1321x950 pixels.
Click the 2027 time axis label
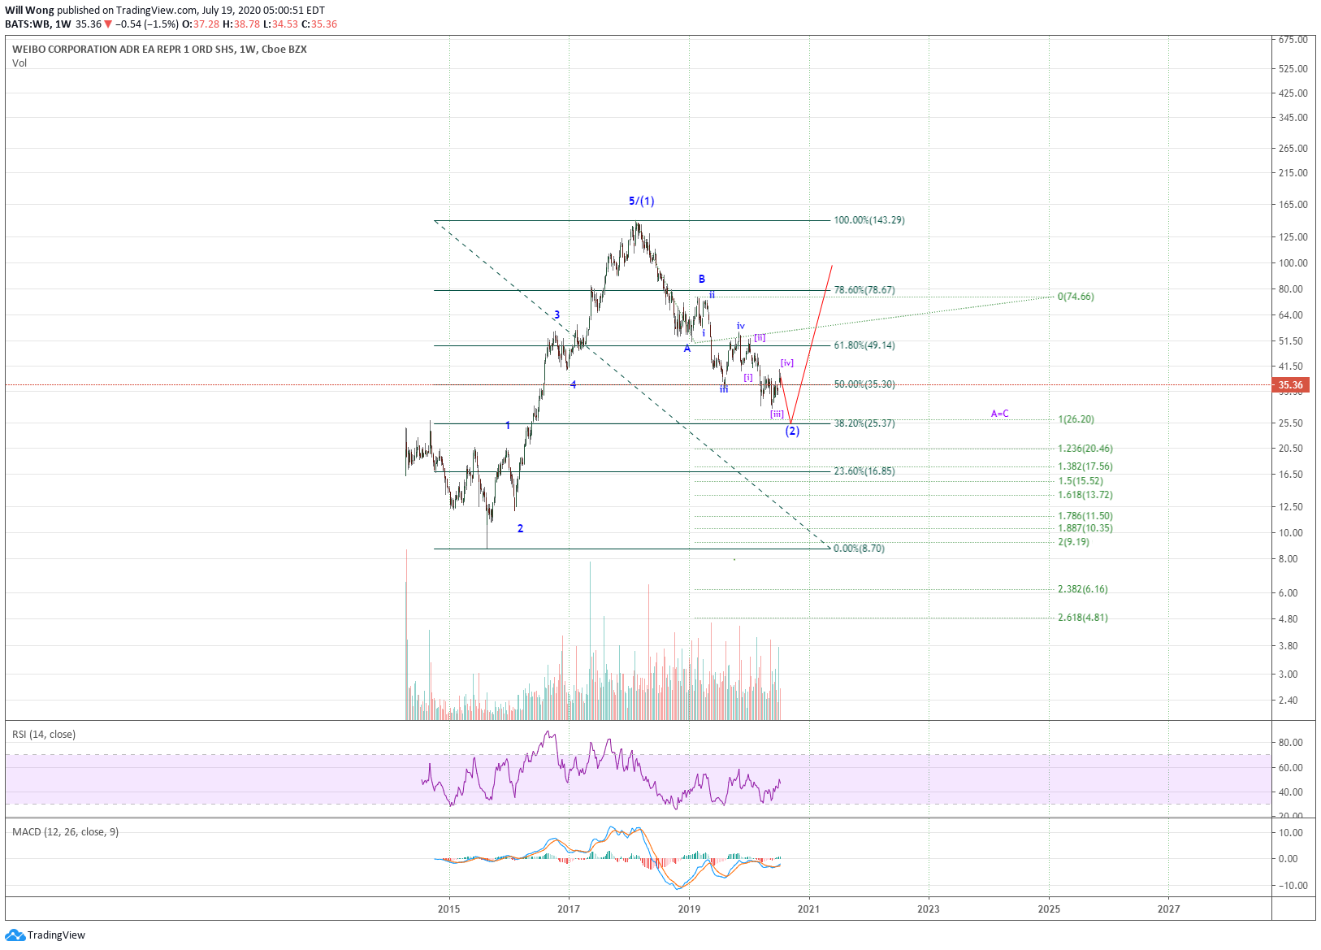tap(1168, 909)
